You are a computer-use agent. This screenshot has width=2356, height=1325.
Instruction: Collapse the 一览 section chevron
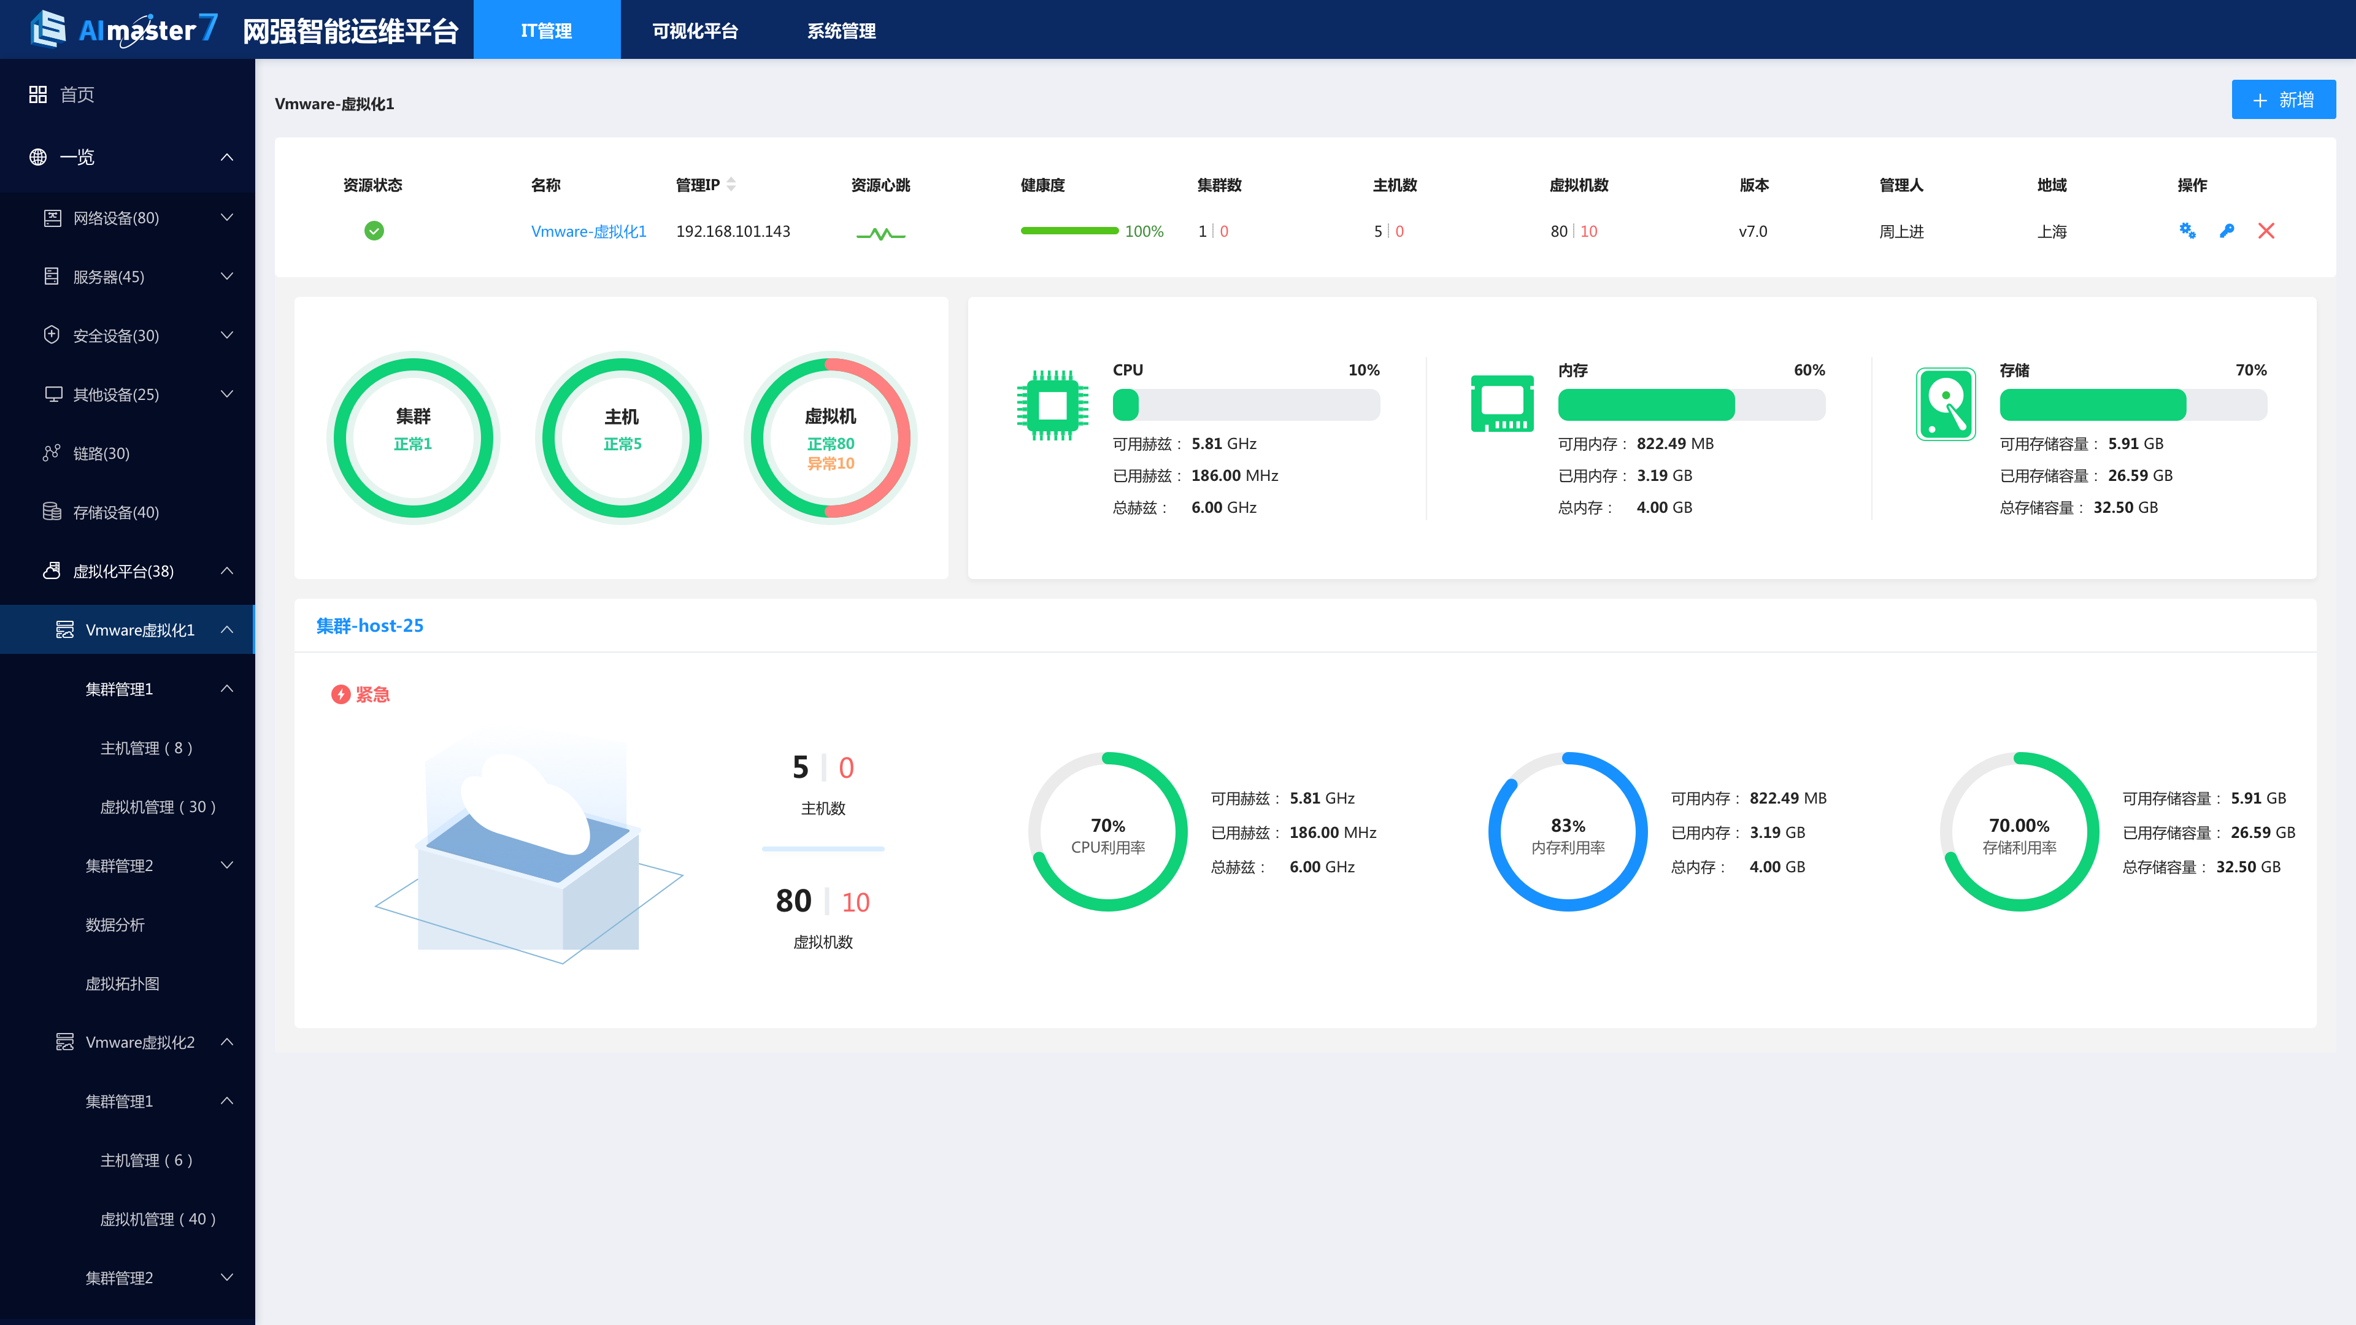[x=227, y=157]
